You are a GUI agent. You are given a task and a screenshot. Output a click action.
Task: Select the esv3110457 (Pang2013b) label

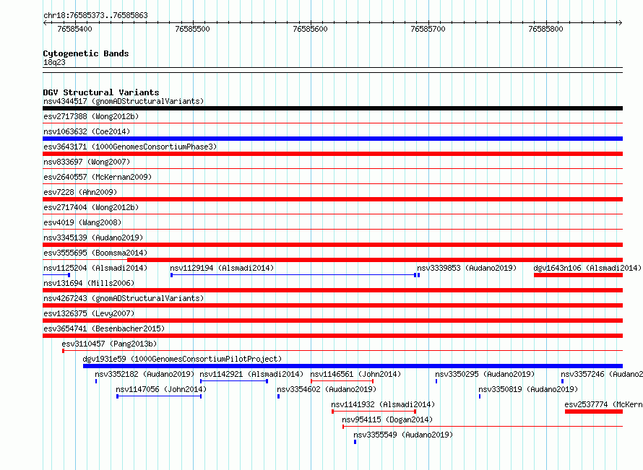coord(108,344)
